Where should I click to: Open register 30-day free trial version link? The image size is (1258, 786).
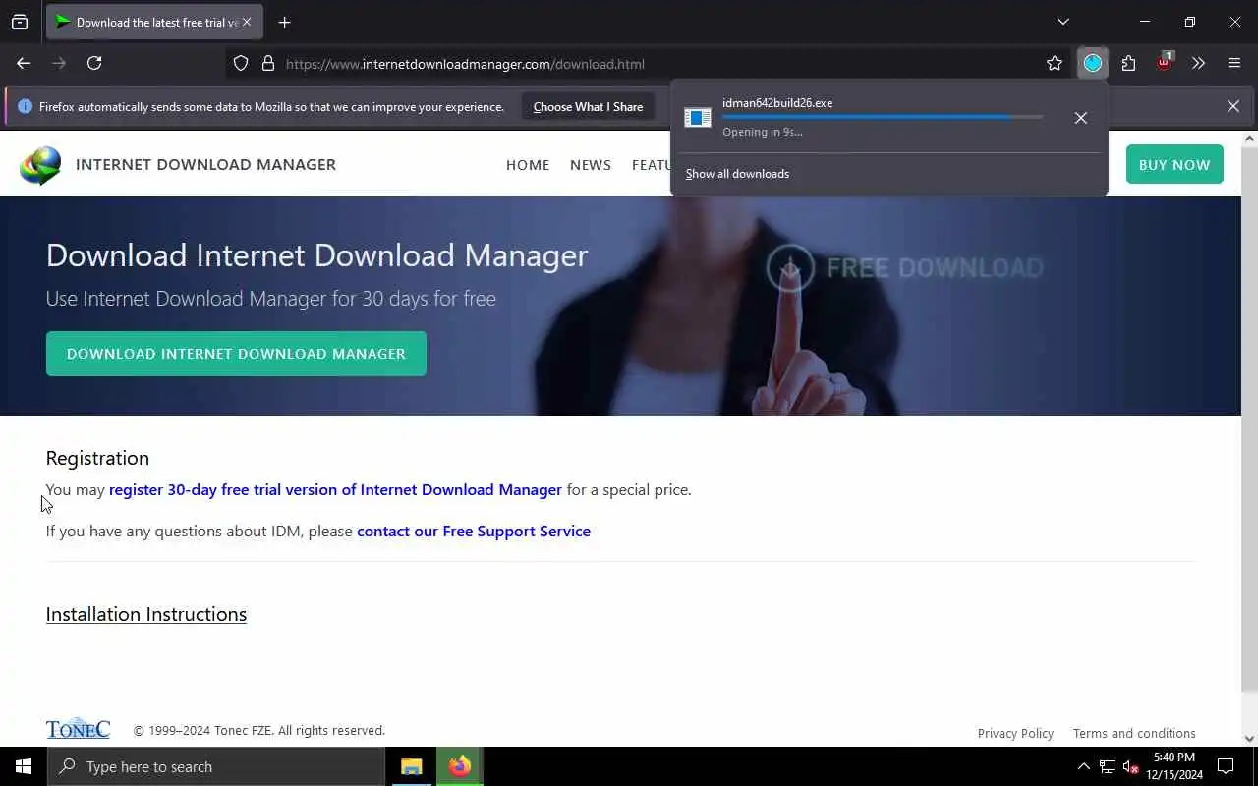[335, 489]
